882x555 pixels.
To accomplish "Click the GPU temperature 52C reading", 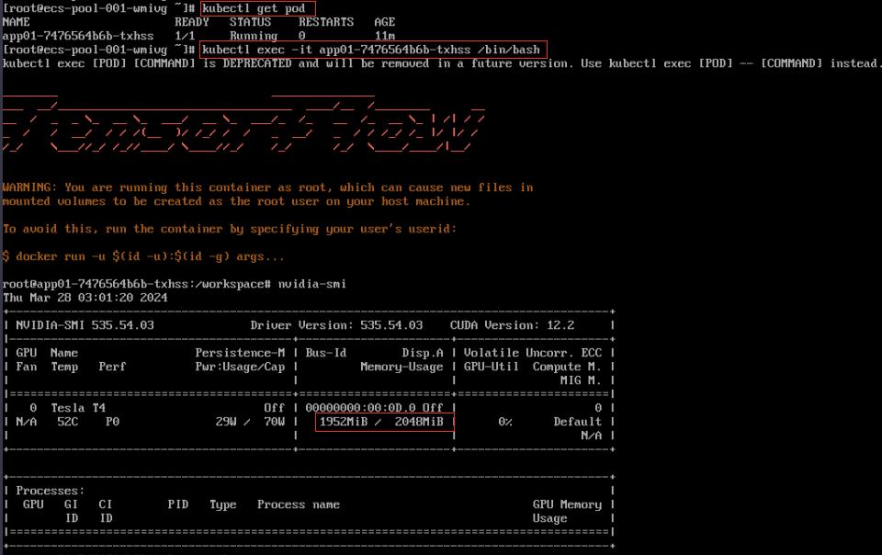I will [x=64, y=421].
